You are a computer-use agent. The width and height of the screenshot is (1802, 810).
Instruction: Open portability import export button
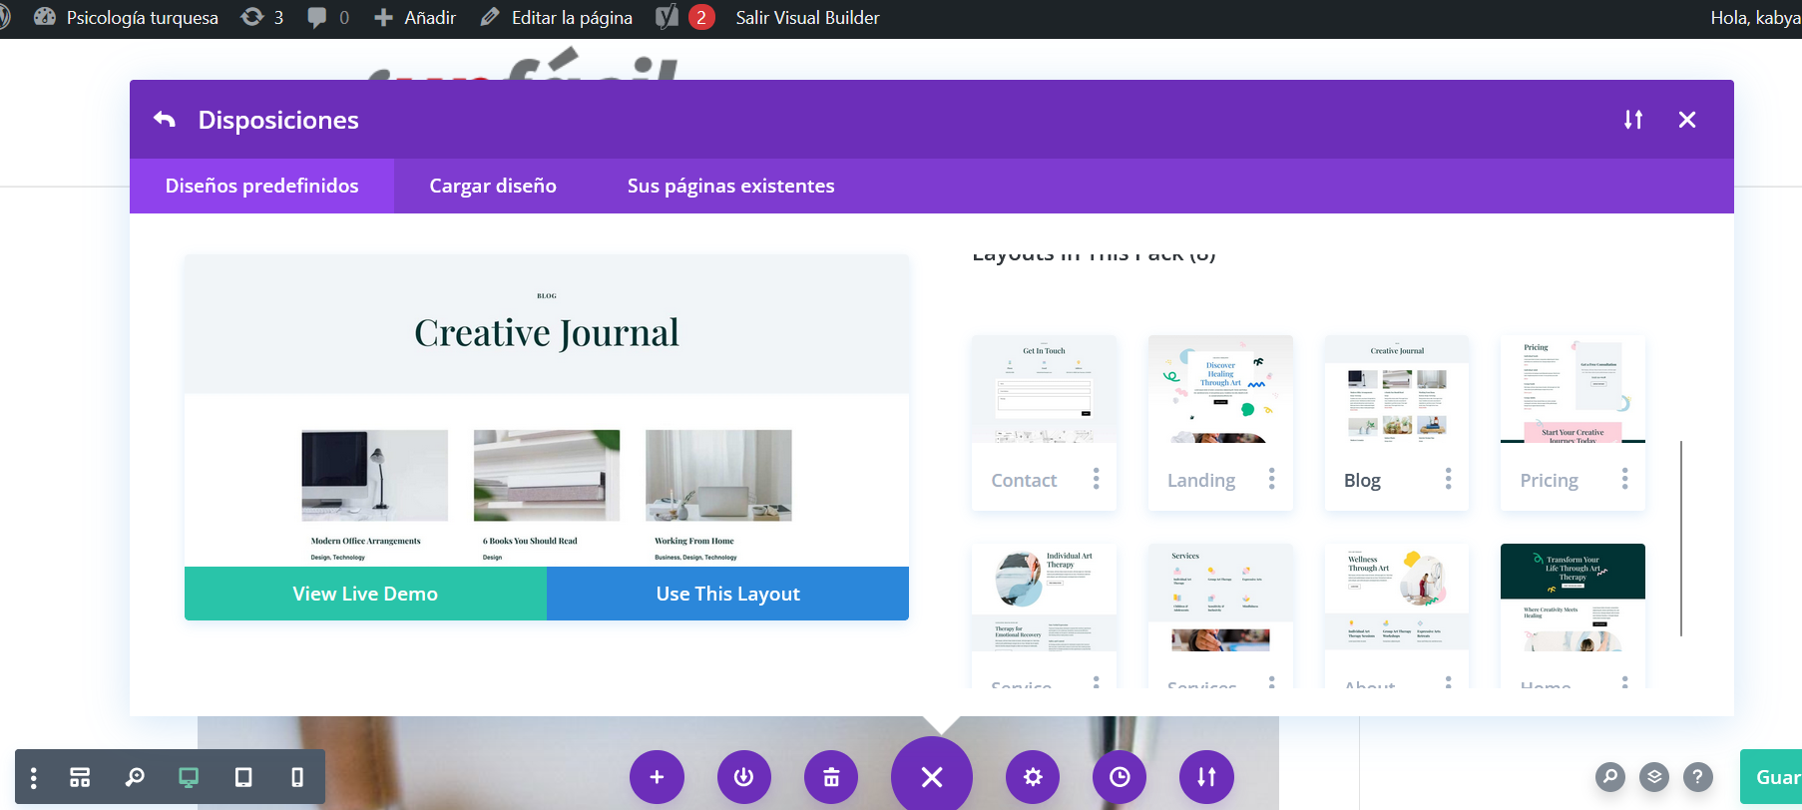coord(1206,777)
